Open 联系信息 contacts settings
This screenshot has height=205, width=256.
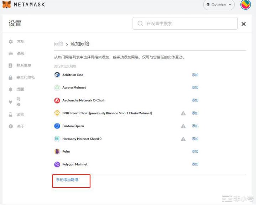click(x=23, y=65)
